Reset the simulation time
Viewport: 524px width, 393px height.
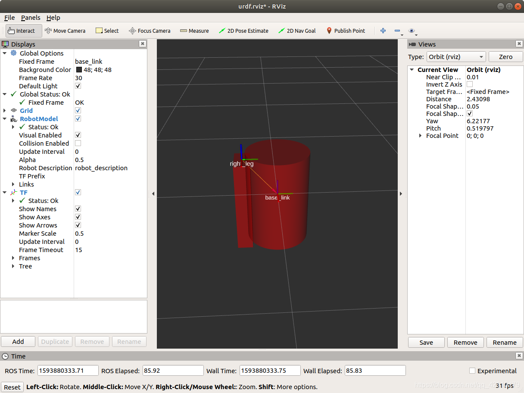[x=12, y=387]
